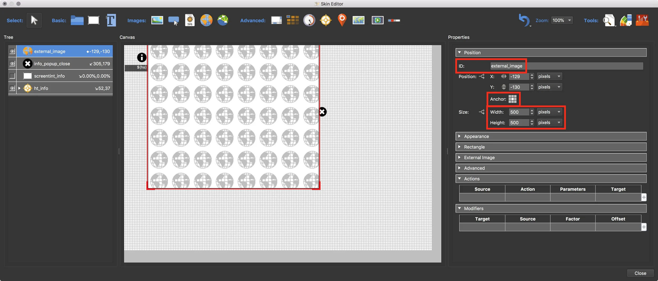Open the red toolbox tool
The height and width of the screenshot is (281, 658).
pos(642,20)
